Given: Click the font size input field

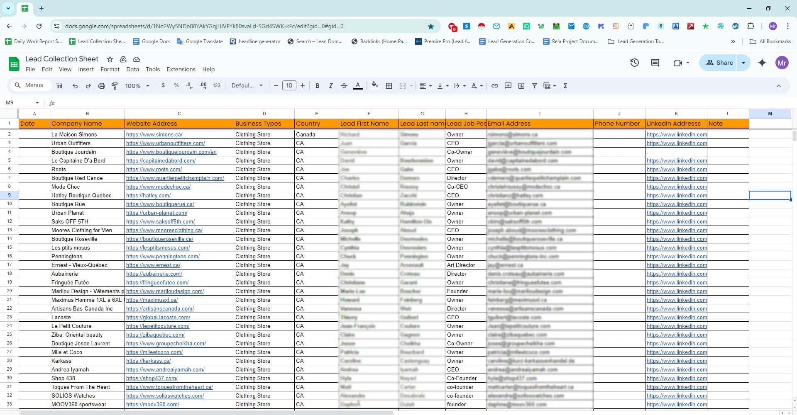Looking at the screenshot, I should (x=289, y=86).
